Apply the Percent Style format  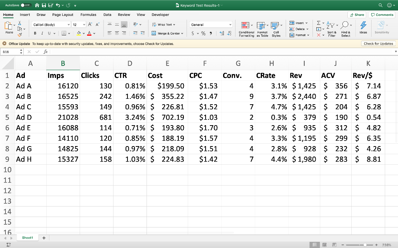[x=203, y=33]
